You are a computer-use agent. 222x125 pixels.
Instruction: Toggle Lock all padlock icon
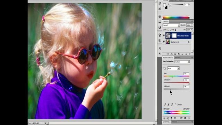click(x=176, y=30)
